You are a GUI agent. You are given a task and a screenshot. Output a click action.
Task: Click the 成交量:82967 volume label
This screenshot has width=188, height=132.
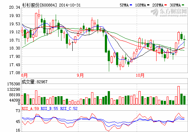coord(34,82)
